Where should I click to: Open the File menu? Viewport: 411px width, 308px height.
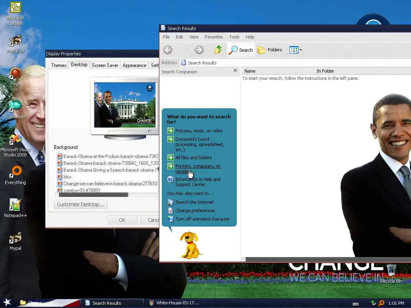pyautogui.click(x=166, y=37)
